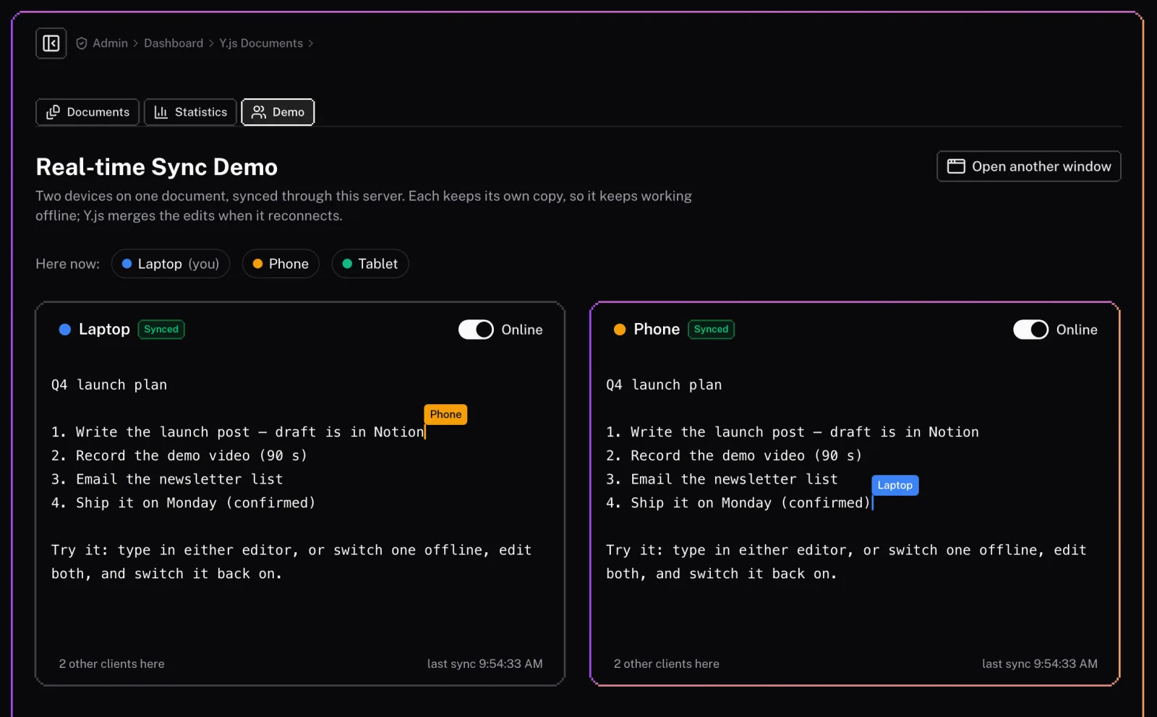Click the Phone panel Synced badge
Image resolution: width=1157 pixels, height=717 pixels.
click(x=712, y=330)
